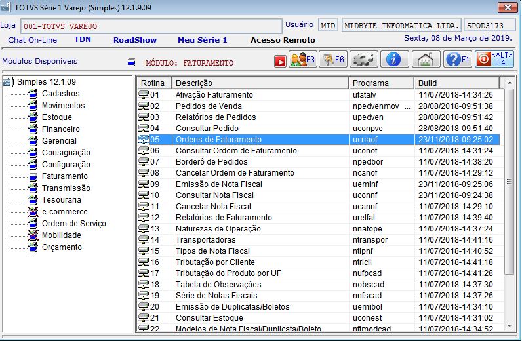This screenshot has height=341, width=522.
Task: Select the Naturezas de Operação row
Action: [x=318, y=229]
